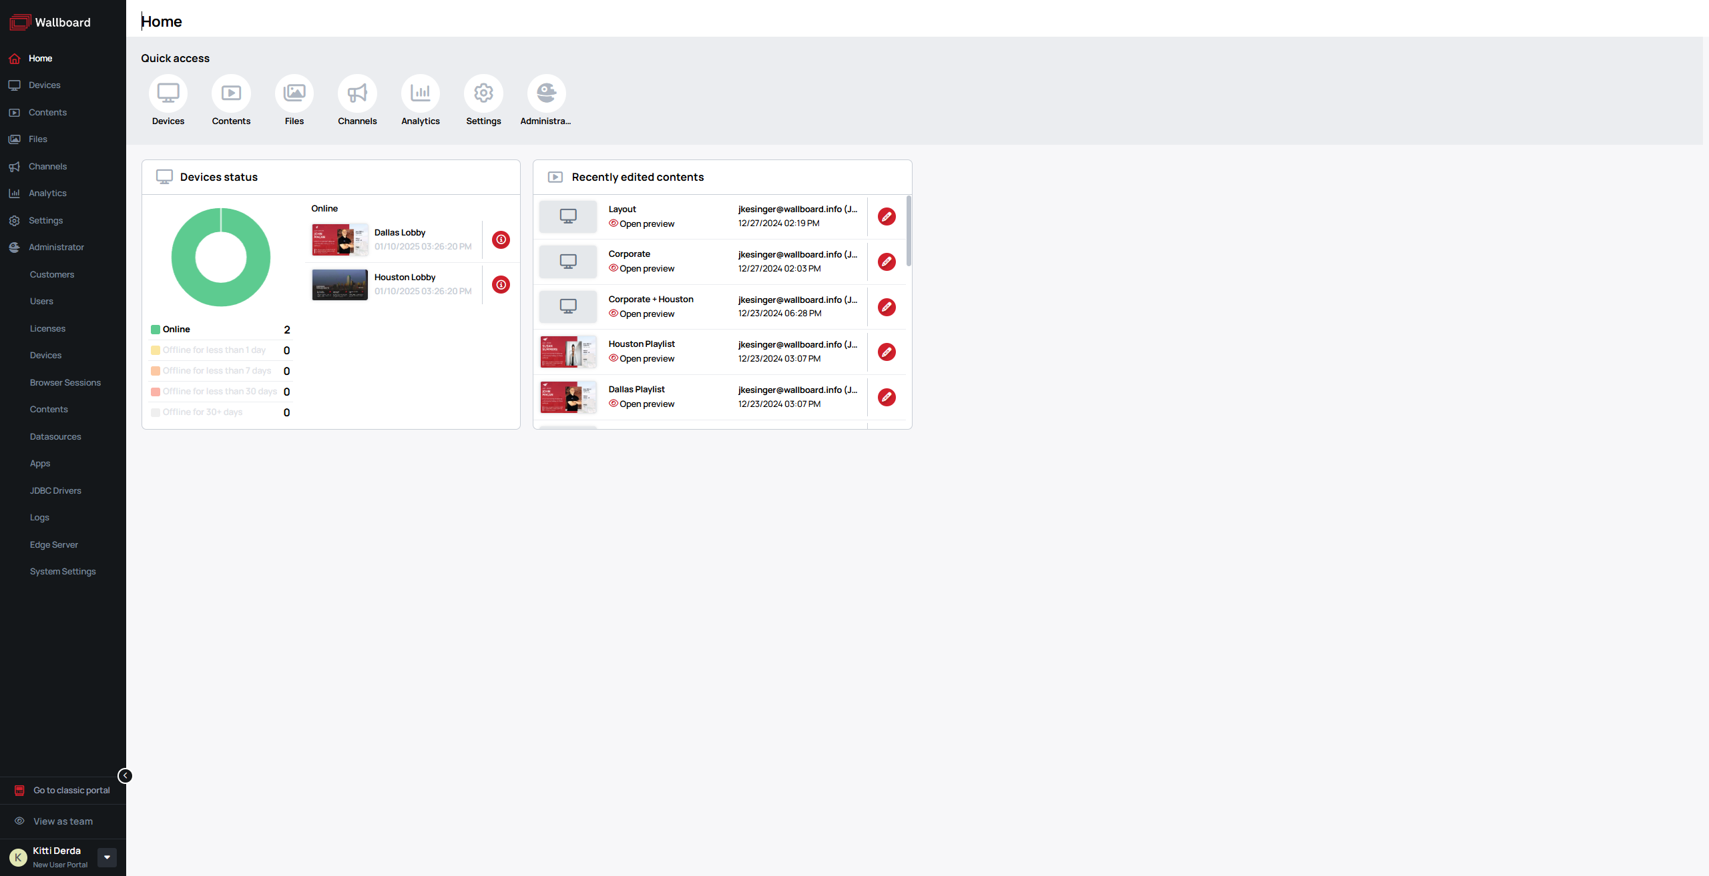
Task: Open Analytics quick access icon
Action: point(420,93)
